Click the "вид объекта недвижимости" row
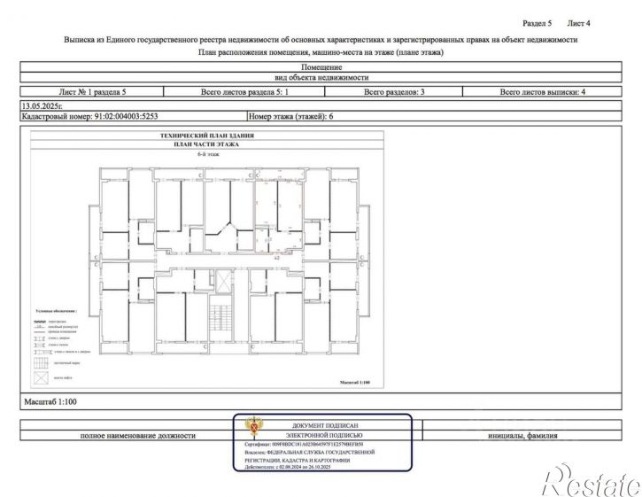642x497 pixels. (321, 77)
